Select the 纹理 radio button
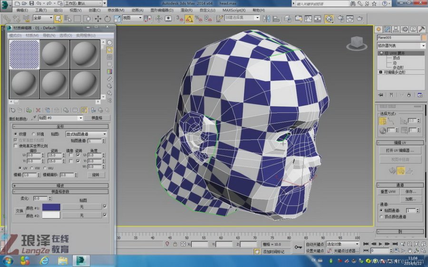This screenshot has height=267, width=428. coord(16,134)
